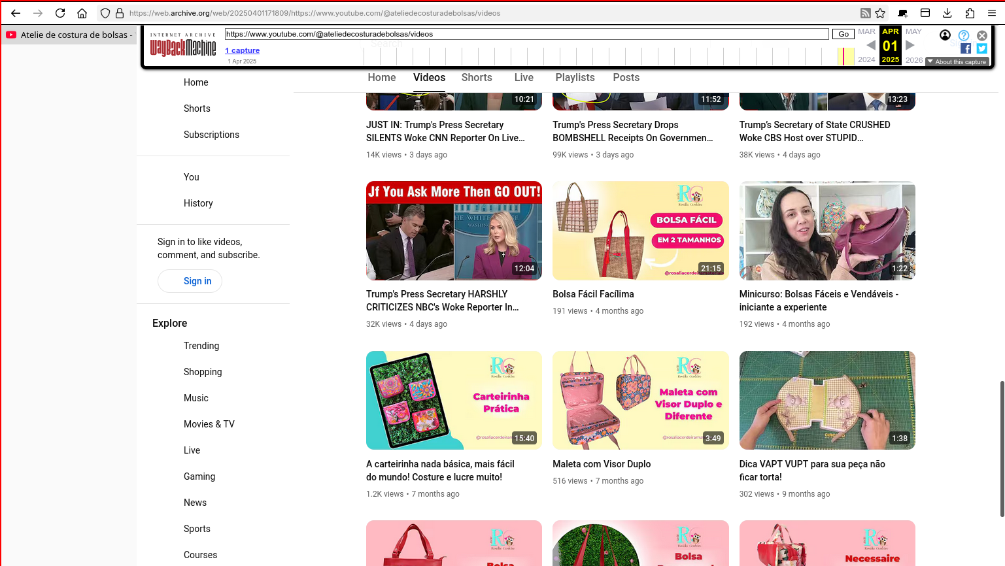Switch to the channel Home tab
Screen dimensions: 1005x566
[x=382, y=78]
